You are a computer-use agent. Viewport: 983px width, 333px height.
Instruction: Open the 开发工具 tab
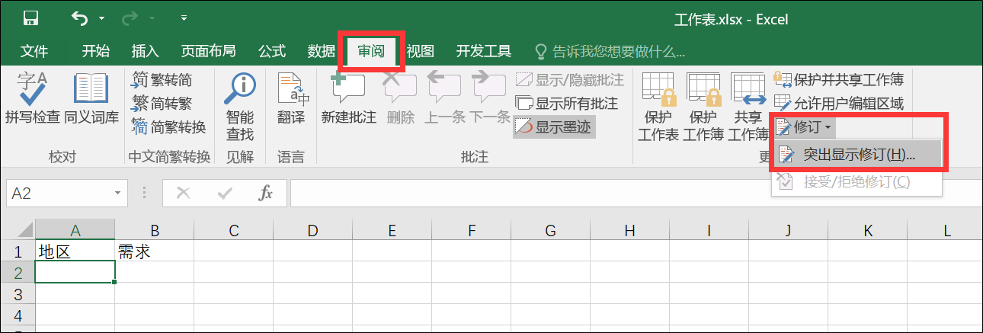483,51
